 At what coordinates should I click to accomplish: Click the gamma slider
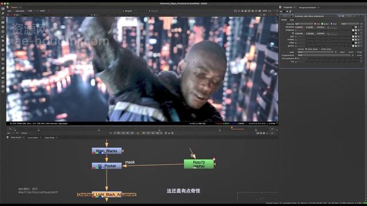[x=329, y=46]
